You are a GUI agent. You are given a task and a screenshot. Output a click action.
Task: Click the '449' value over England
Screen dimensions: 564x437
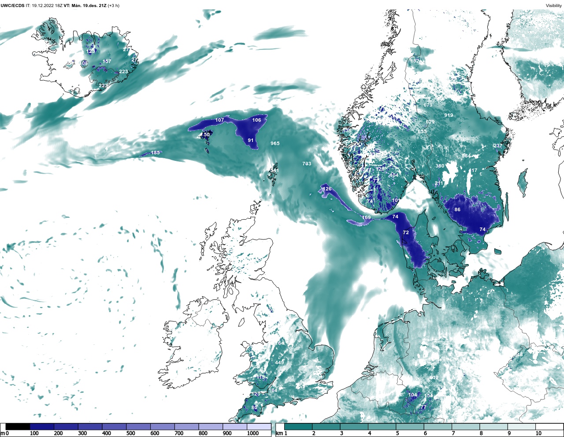pos(279,362)
